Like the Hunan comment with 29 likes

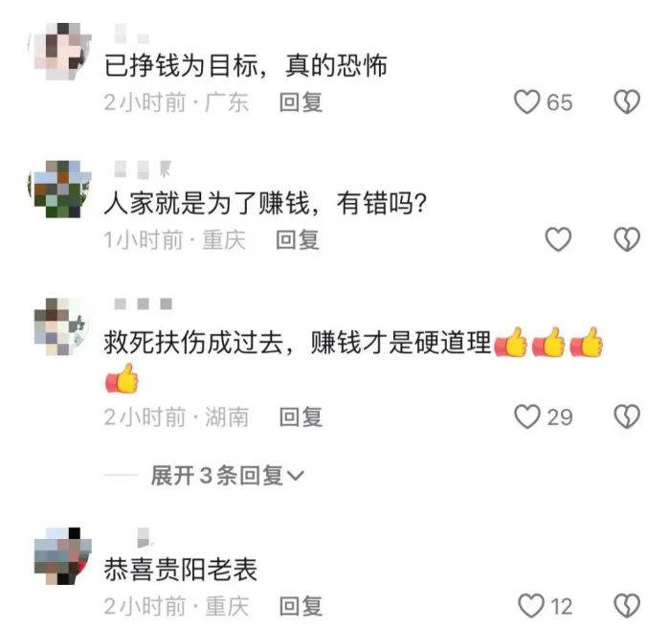click(526, 416)
